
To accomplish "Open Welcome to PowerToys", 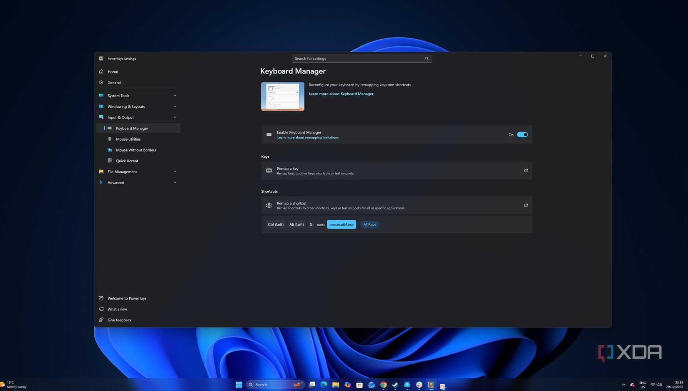I will click(x=127, y=298).
